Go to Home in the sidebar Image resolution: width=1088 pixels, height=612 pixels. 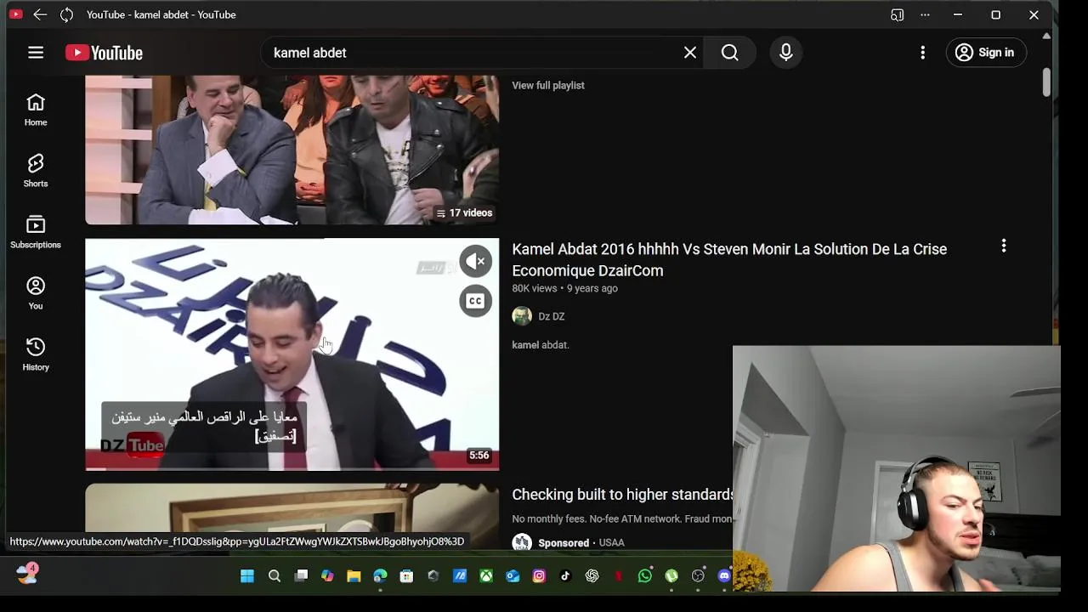(x=36, y=110)
